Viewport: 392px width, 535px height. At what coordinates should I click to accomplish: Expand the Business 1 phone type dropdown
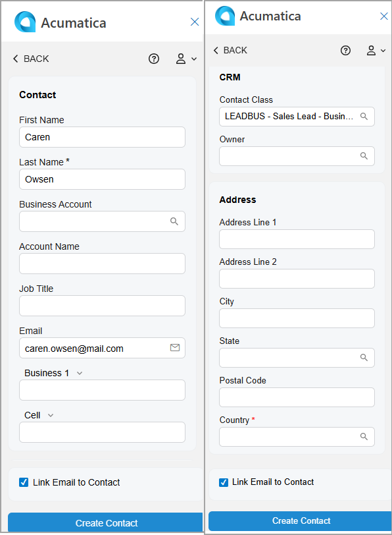coord(80,374)
